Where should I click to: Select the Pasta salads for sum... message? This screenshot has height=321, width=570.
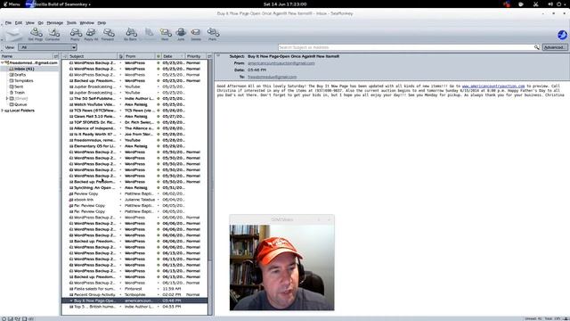(x=134, y=289)
